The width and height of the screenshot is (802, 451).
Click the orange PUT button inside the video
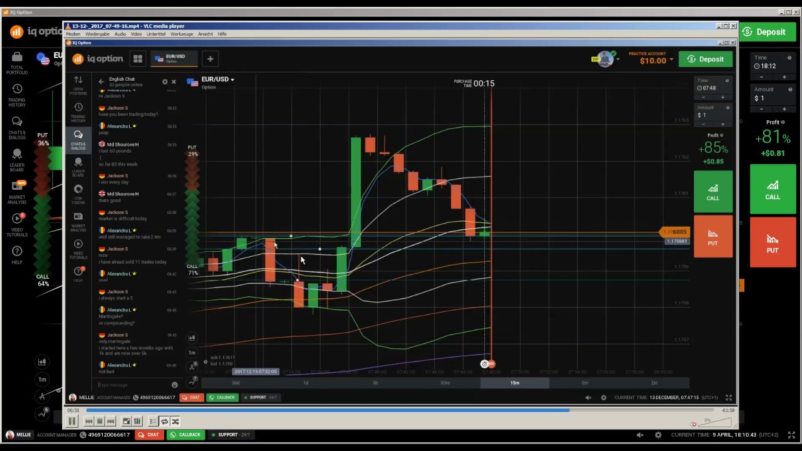coord(713,237)
